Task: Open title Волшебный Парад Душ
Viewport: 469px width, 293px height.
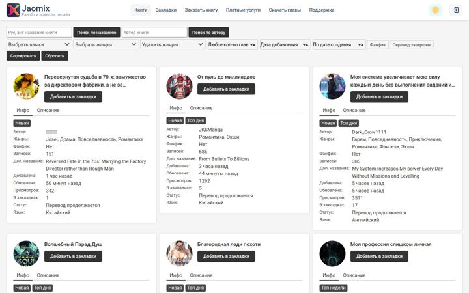Action: click(73, 244)
